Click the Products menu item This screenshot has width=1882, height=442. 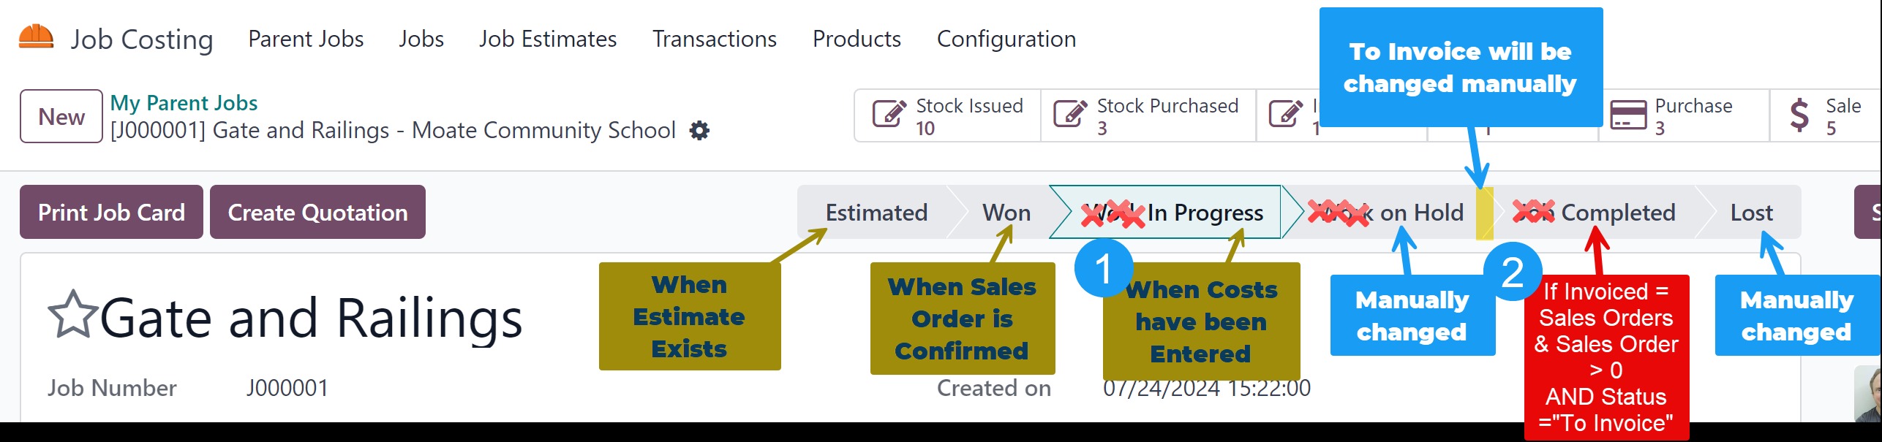point(857,39)
